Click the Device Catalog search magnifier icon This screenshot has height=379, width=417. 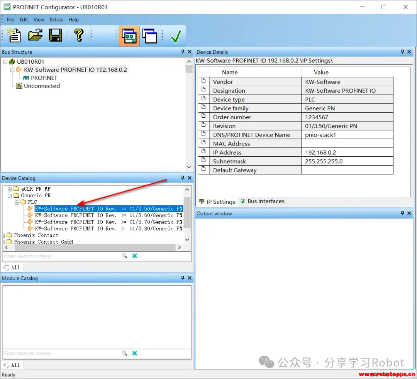tap(124, 255)
